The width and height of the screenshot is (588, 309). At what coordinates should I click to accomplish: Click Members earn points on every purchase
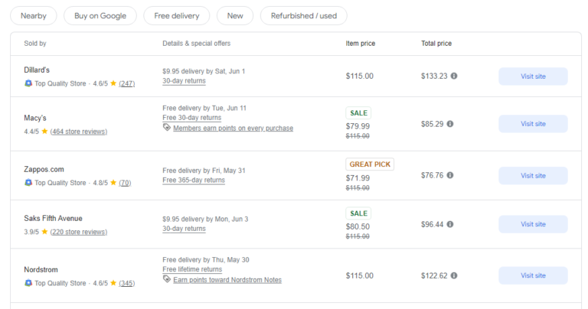[x=233, y=128]
